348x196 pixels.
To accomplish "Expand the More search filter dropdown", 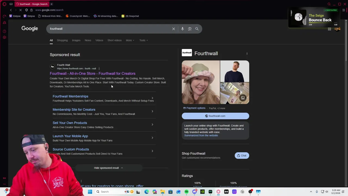I will coord(130,40).
